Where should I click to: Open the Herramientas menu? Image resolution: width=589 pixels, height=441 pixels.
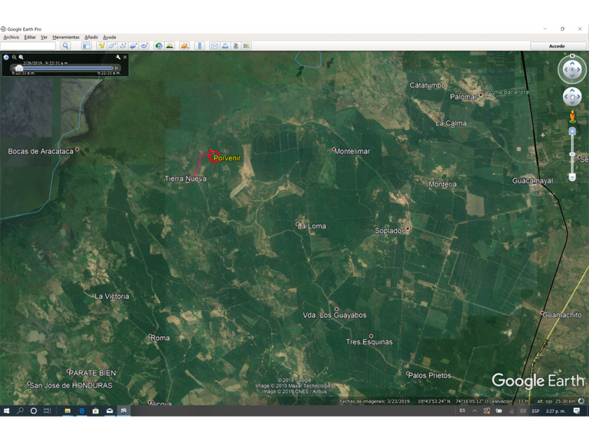click(x=66, y=37)
